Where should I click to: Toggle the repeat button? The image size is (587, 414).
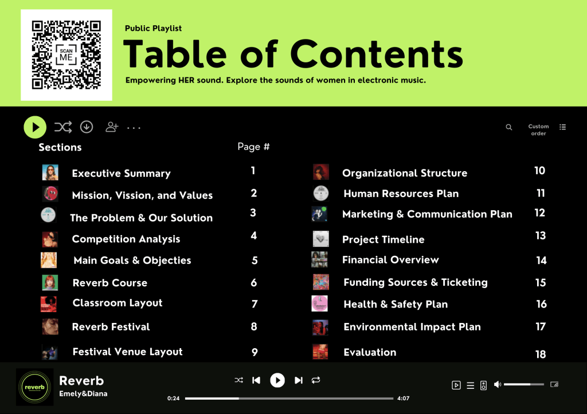click(315, 380)
